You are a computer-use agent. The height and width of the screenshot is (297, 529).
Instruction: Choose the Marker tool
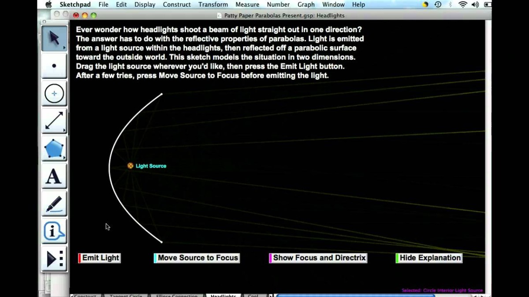coord(54,204)
